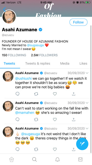Open the Notifications bell icon
92x165 pixels.
click(x=57, y=160)
